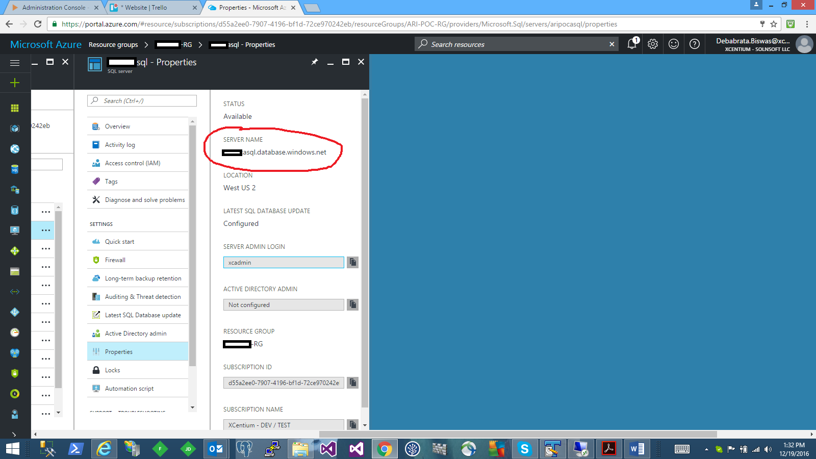Image resolution: width=816 pixels, height=459 pixels.
Task: Open Chrome from the taskbar
Action: pos(385,449)
